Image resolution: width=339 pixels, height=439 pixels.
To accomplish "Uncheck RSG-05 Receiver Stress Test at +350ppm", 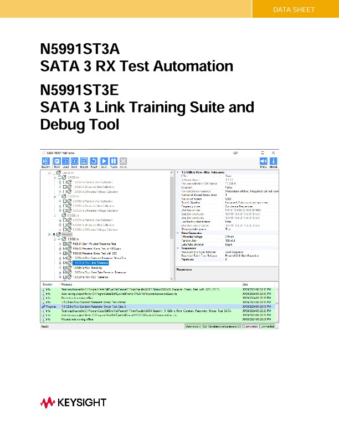I will click(x=65, y=249).
